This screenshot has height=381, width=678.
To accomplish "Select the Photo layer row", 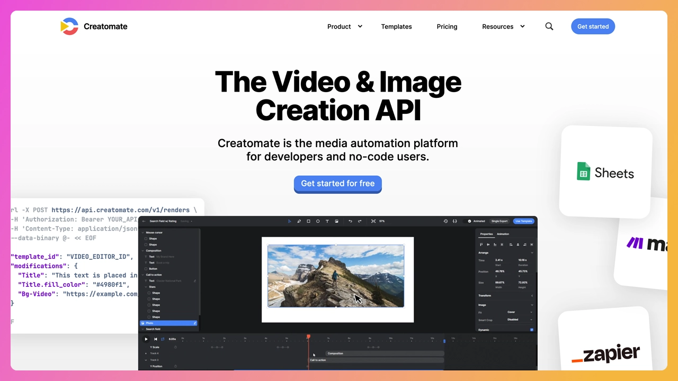I will [x=168, y=323].
